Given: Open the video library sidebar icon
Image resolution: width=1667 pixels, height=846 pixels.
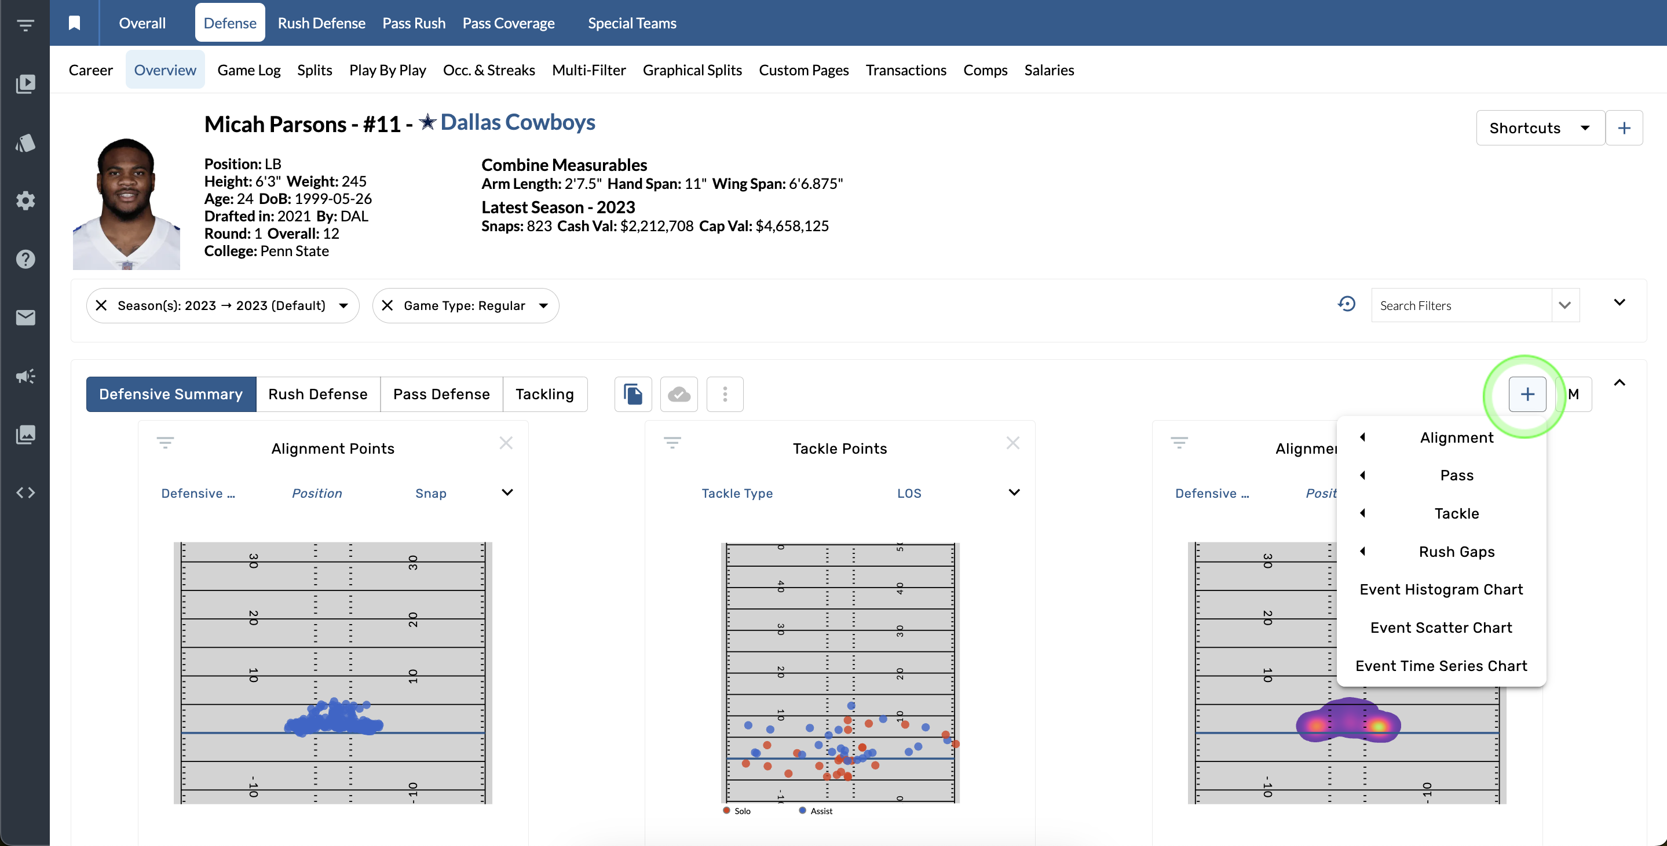Looking at the screenshot, I should coord(25,84).
